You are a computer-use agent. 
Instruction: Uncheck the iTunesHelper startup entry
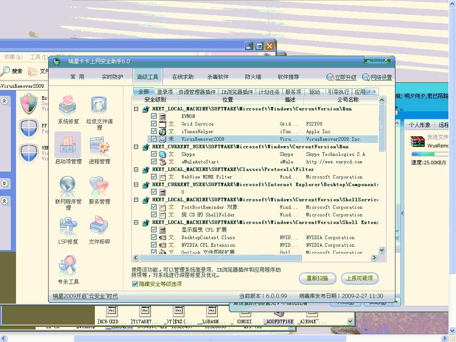click(154, 131)
